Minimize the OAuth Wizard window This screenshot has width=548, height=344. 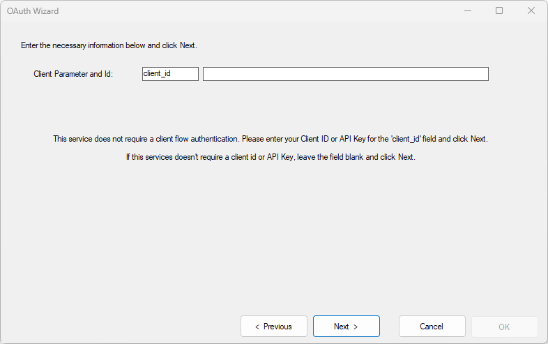point(466,10)
